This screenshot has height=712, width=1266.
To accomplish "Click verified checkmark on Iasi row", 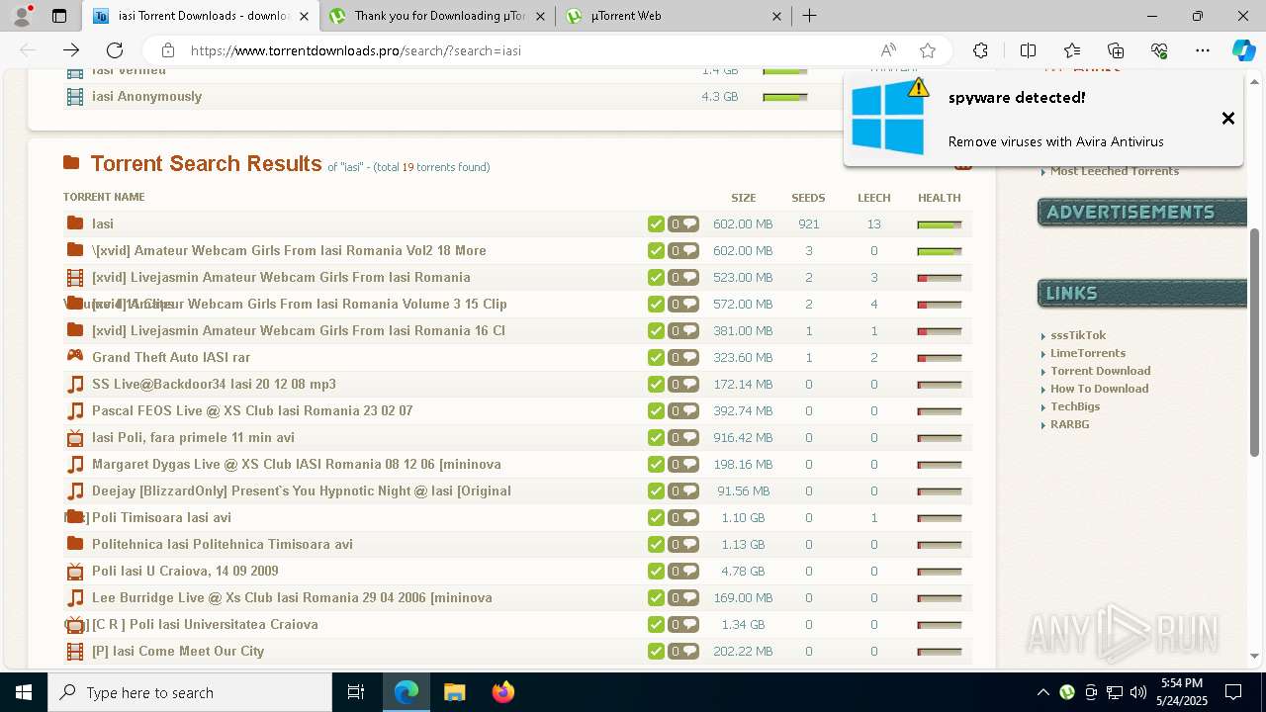I will [656, 224].
